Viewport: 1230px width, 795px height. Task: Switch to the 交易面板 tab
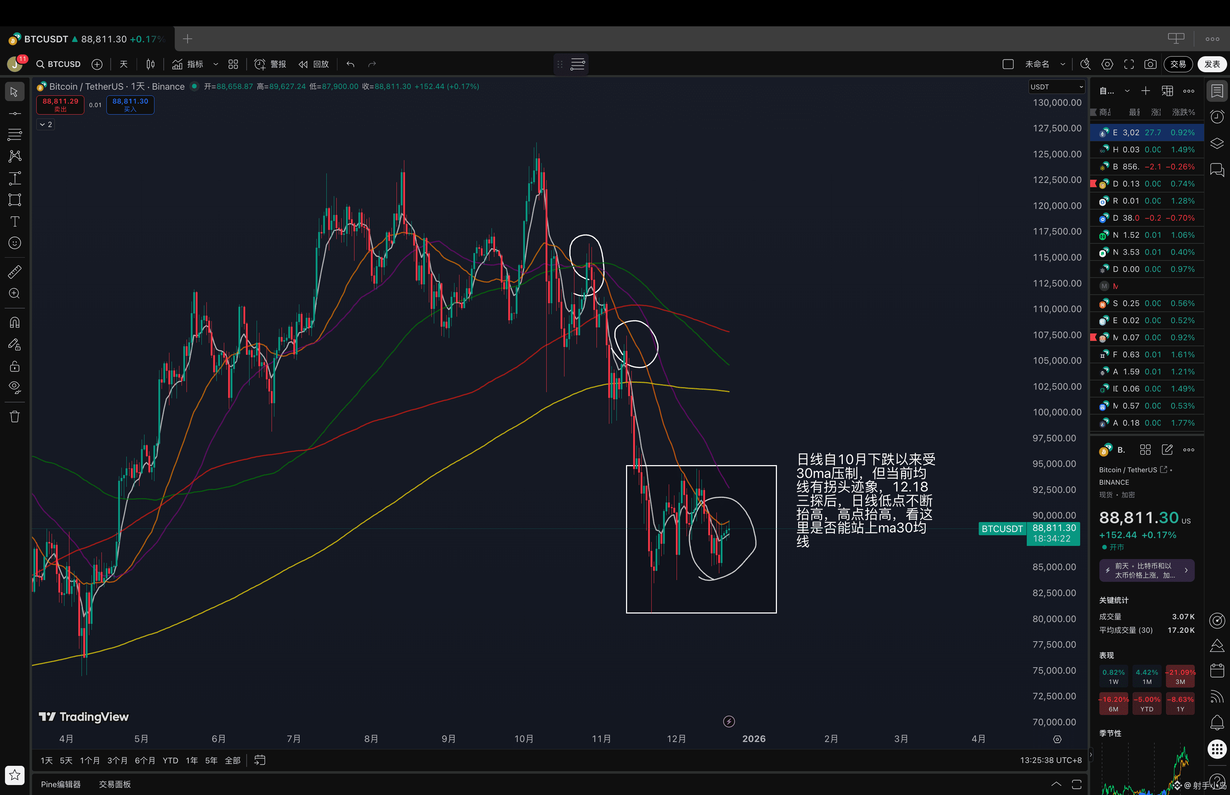(115, 784)
